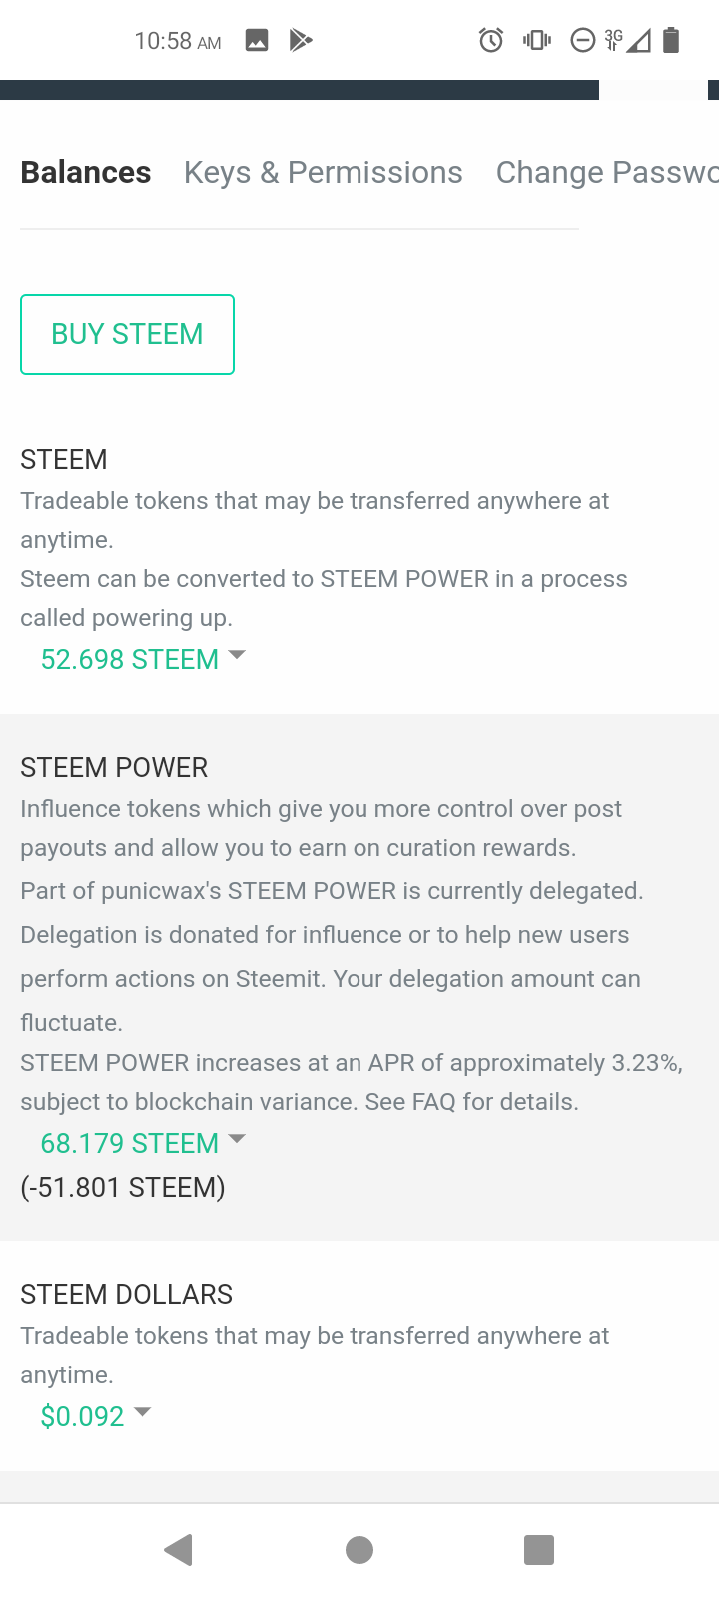Viewport: 719px width, 1598px height.
Task: Tap the battery status icon
Action: pyautogui.click(x=671, y=41)
